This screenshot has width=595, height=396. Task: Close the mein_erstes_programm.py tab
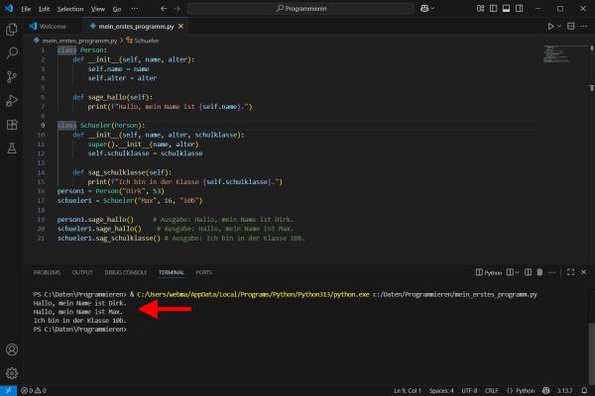pyautogui.click(x=181, y=26)
